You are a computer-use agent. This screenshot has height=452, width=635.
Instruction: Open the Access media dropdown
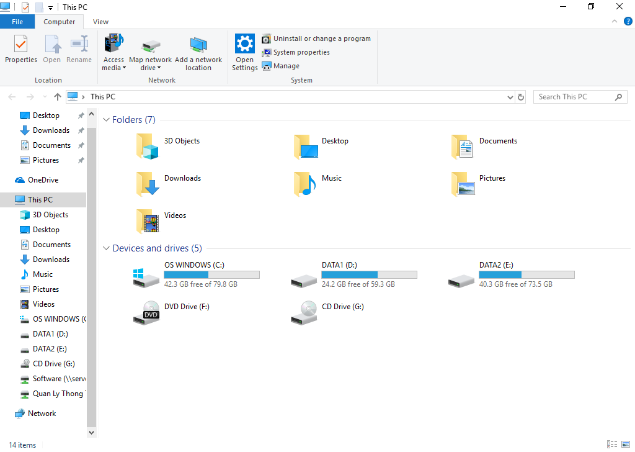click(x=113, y=68)
